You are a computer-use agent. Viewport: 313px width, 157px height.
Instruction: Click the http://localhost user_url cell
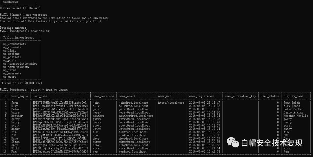[x=171, y=103]
